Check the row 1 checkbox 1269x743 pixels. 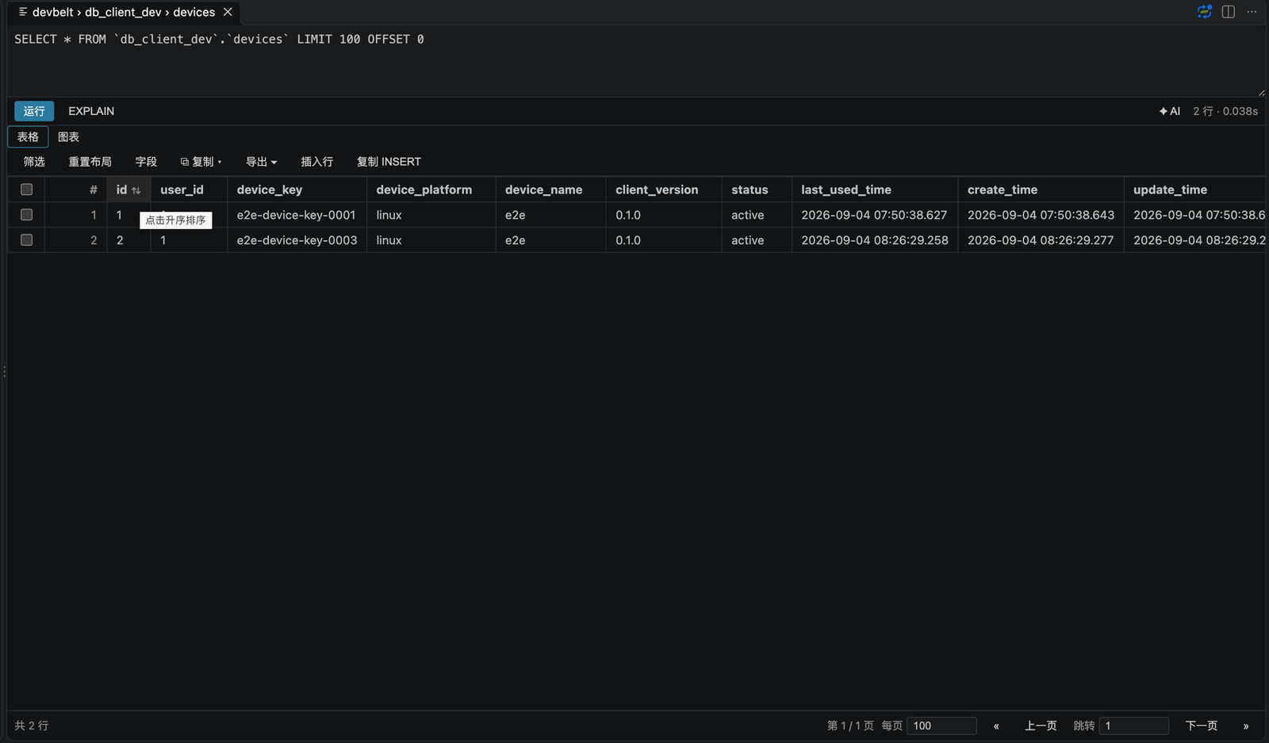(26, 215)
